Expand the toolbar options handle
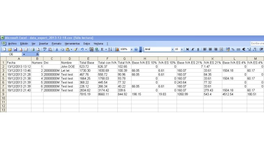 point(141,50)
